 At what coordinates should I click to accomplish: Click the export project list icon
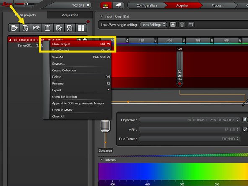(14, 28)
